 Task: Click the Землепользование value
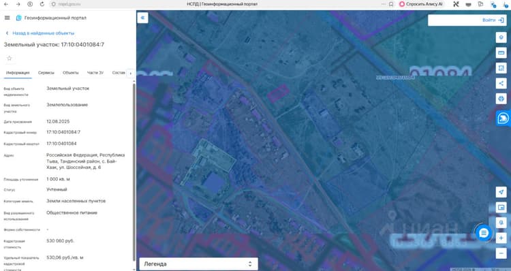click(67, 105)
